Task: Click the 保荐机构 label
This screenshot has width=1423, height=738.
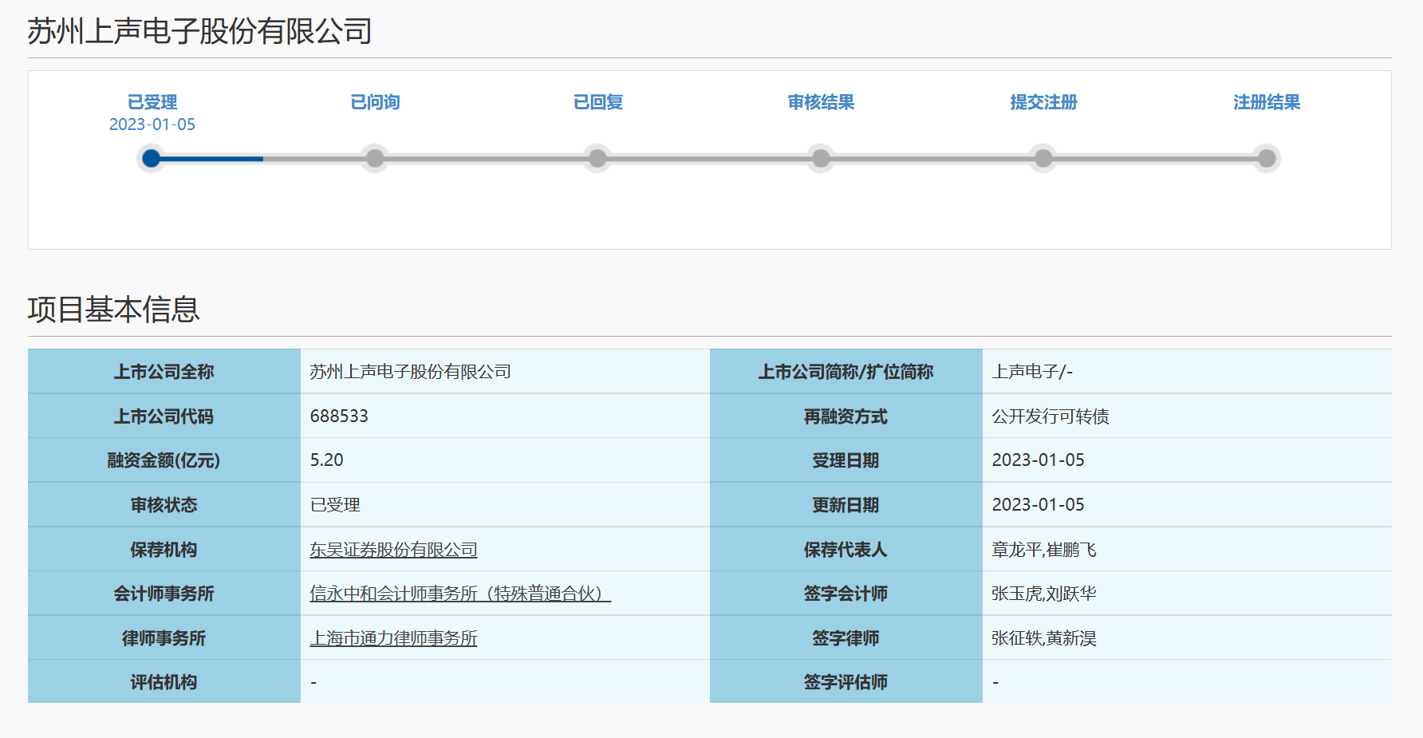Action: 164,550
